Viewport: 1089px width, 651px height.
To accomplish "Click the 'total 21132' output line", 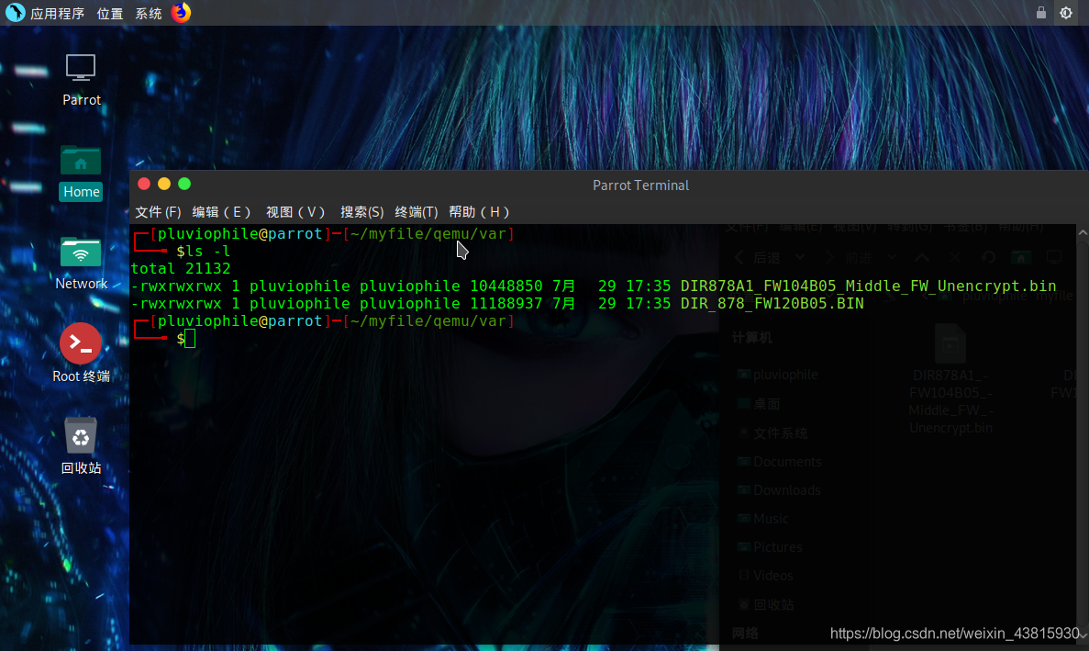I will [x=181, y=269].
